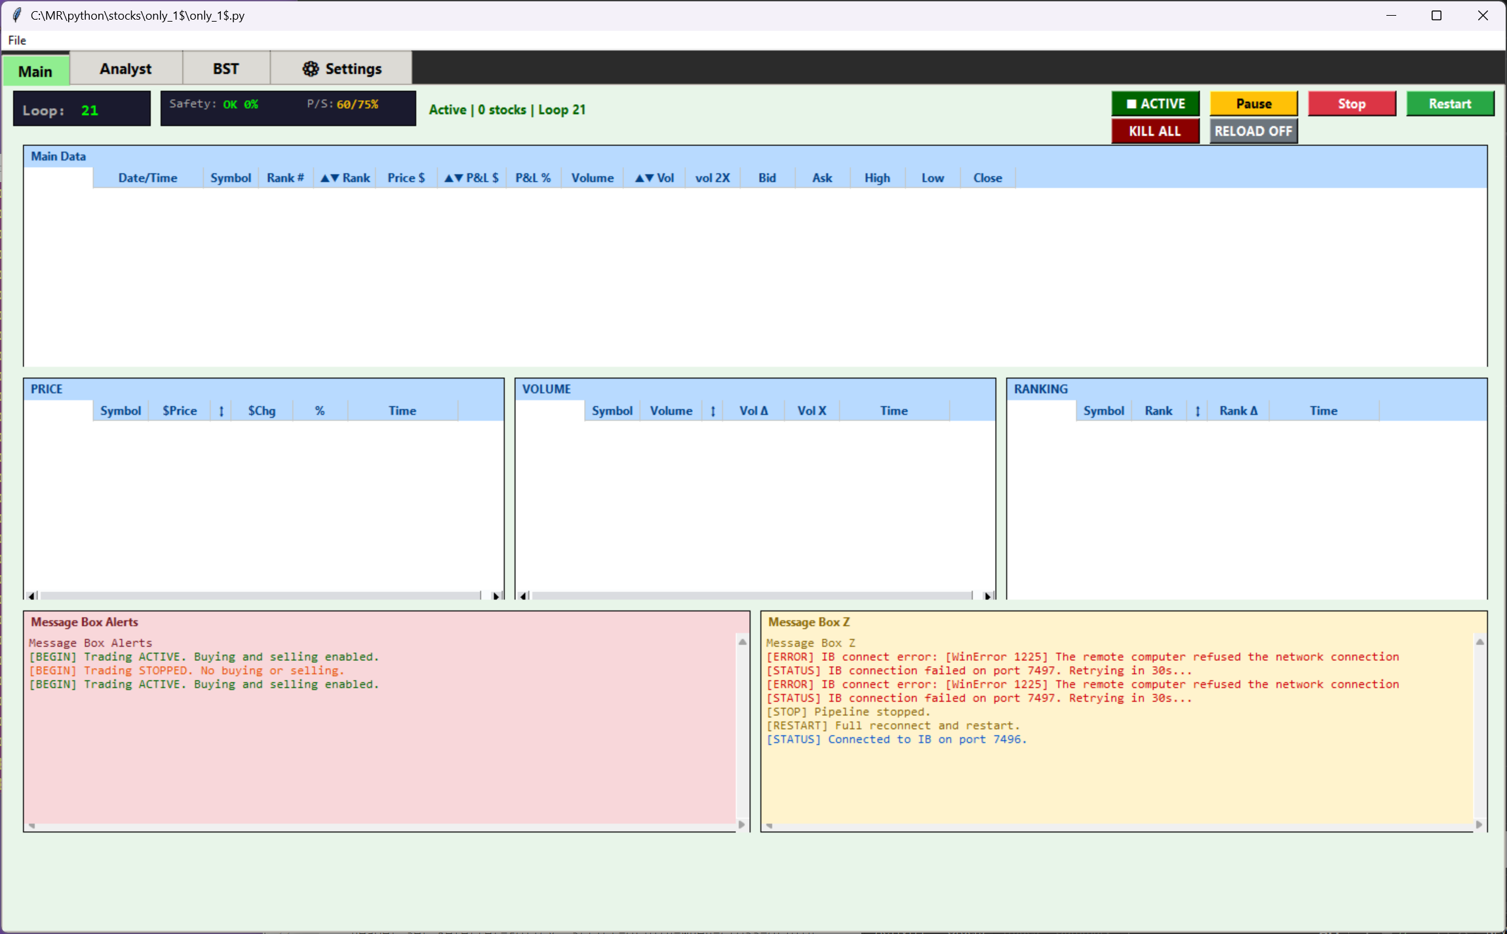Click PRICE panel left scroll arrow
The width and height of the screenshot is (1507, 934).
tap(31, 595)
